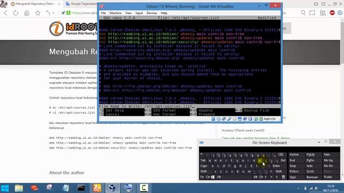Open the browser home page
Image resolution: width=344 pixels, height=193 pixels.
click(26, 13)
